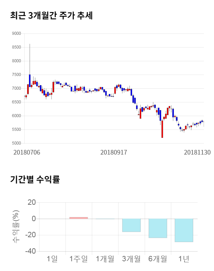Choose the 1일 period label
The image size is (214, 271).
[52, 259]
